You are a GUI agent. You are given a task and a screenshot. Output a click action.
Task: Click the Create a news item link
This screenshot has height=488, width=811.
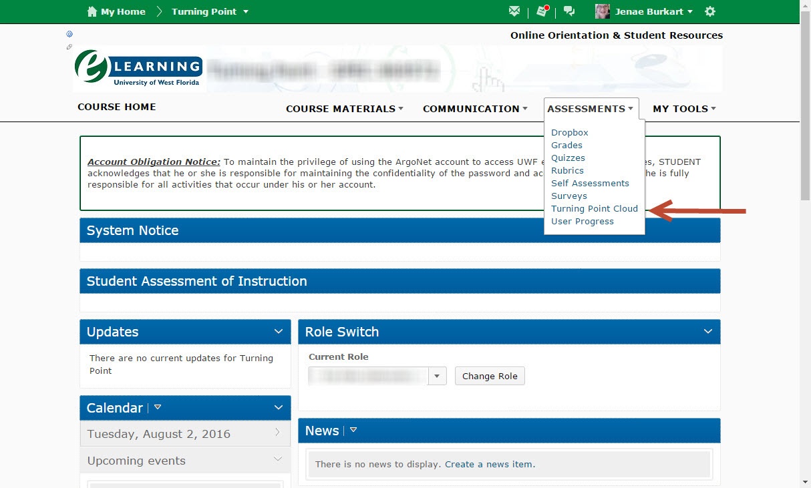pyautogui.click(x=490, y=464)
